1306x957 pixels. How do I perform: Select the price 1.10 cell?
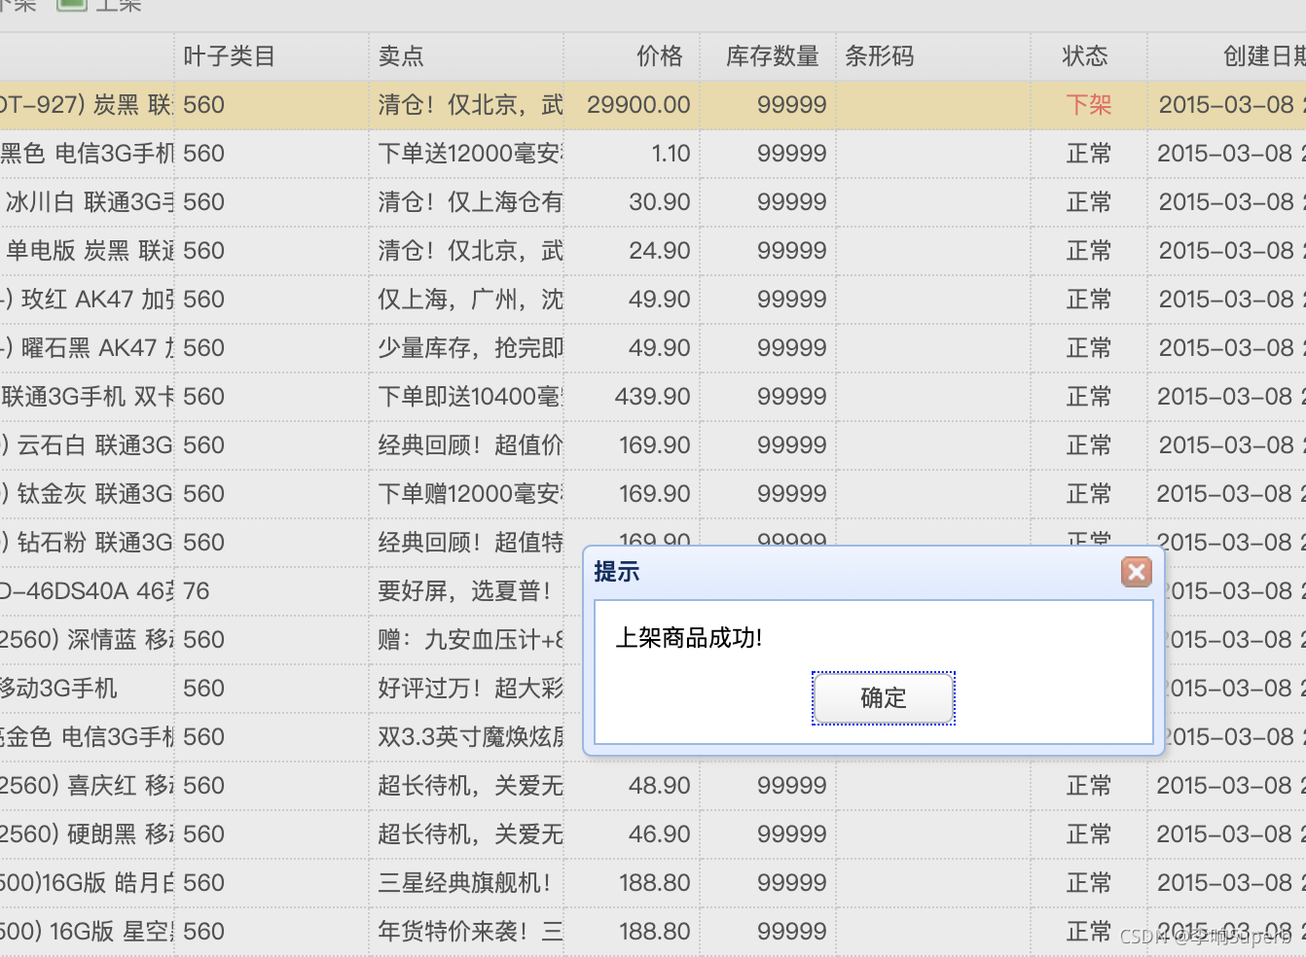click(x=632, y=154)
